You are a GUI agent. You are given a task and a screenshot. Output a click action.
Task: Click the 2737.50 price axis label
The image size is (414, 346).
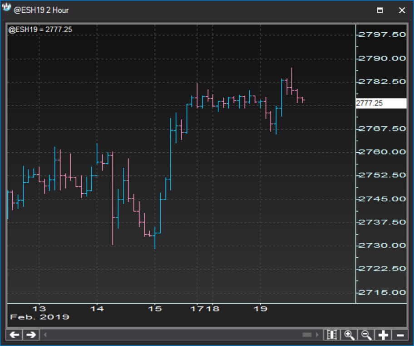[x=382, y=222]
